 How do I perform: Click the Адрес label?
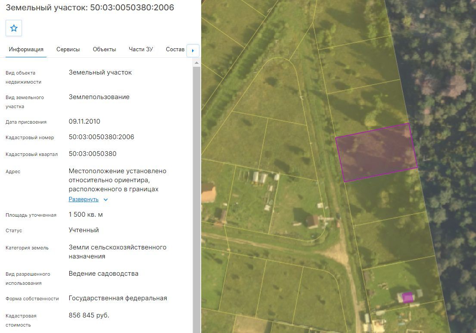click(x=13, y=171)
